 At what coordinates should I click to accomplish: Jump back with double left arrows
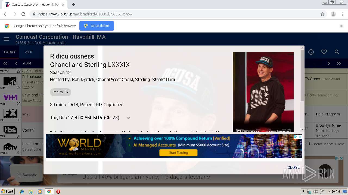(x=5, y=63)
